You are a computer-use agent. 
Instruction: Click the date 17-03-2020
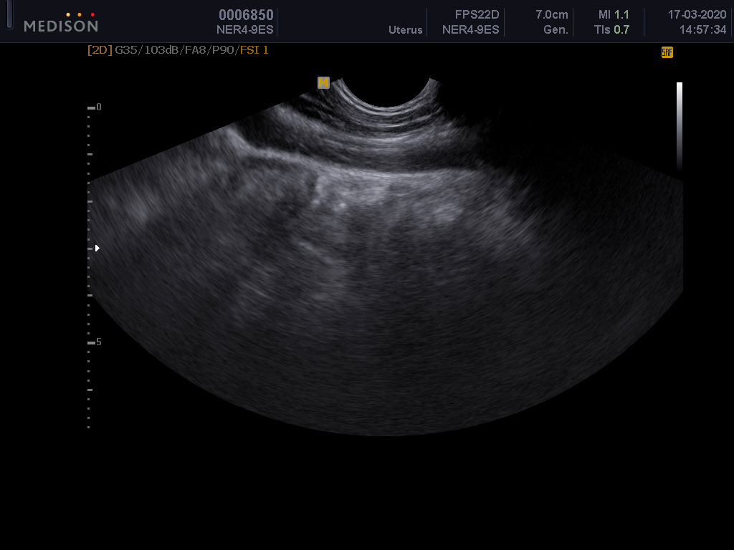click(x=697, y=15)
